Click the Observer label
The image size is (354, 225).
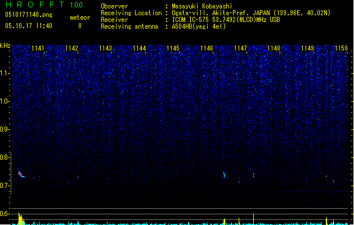click(x=114, y=6)
